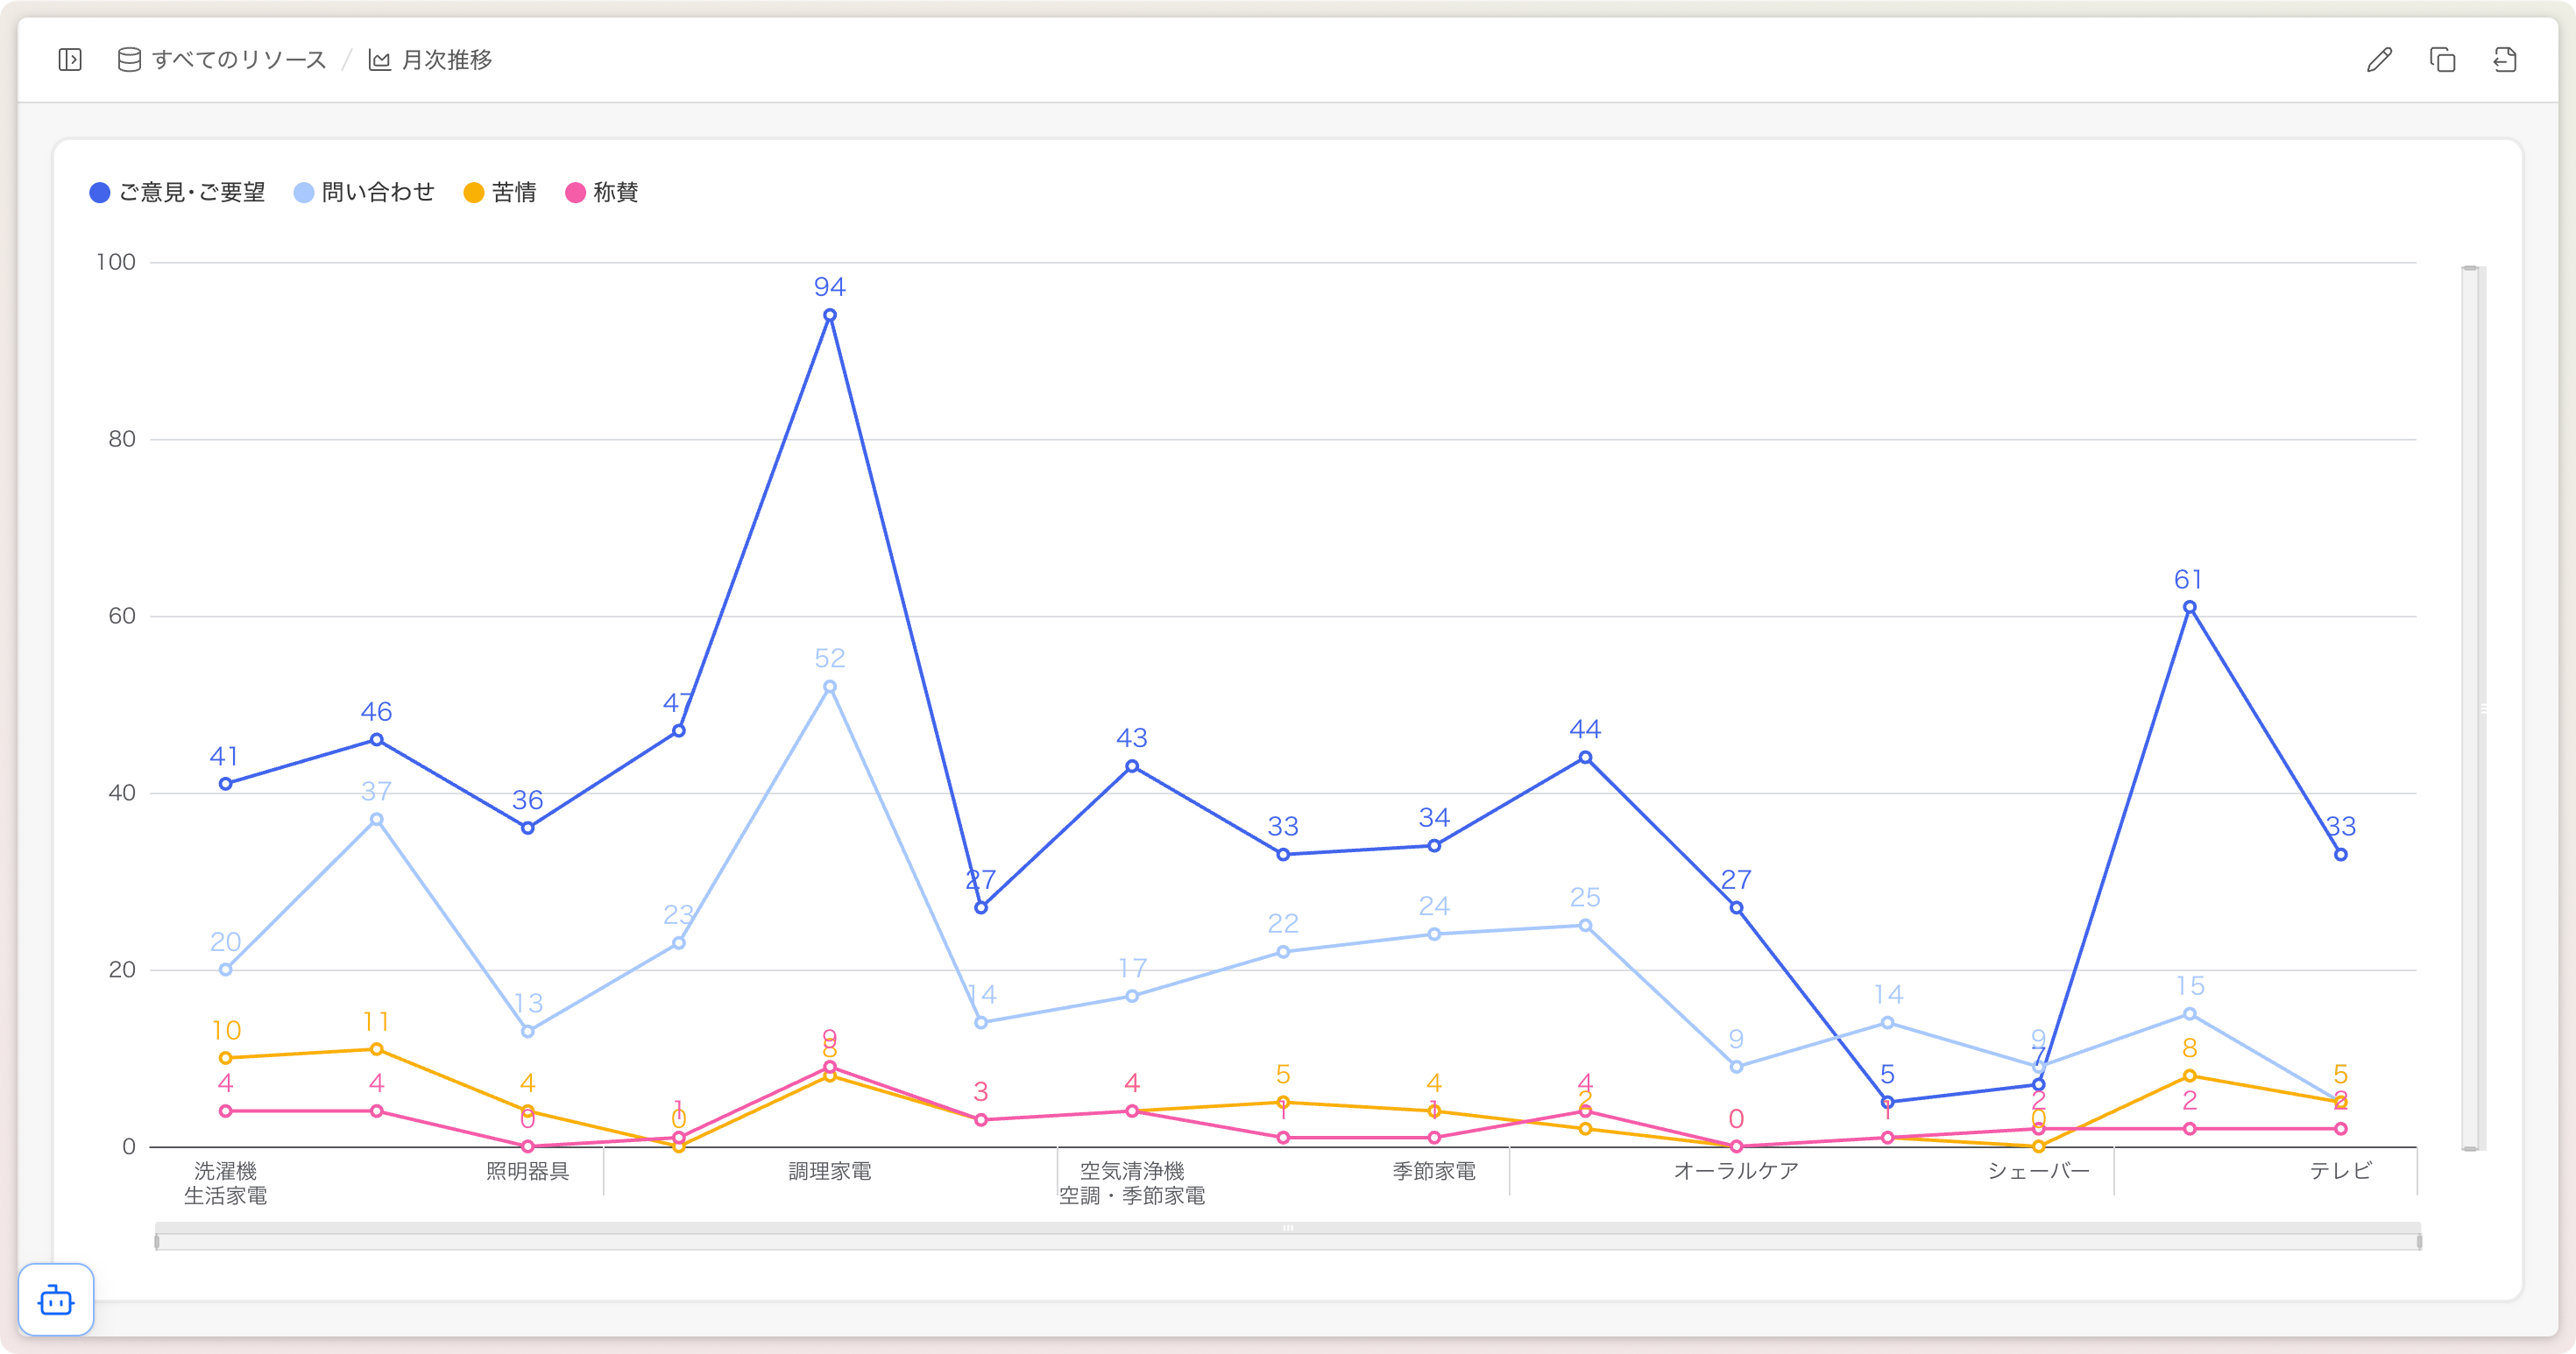Click the 94 peak data point
Viewport: 2576px width, 1354px height.
[x=829, y=316]
